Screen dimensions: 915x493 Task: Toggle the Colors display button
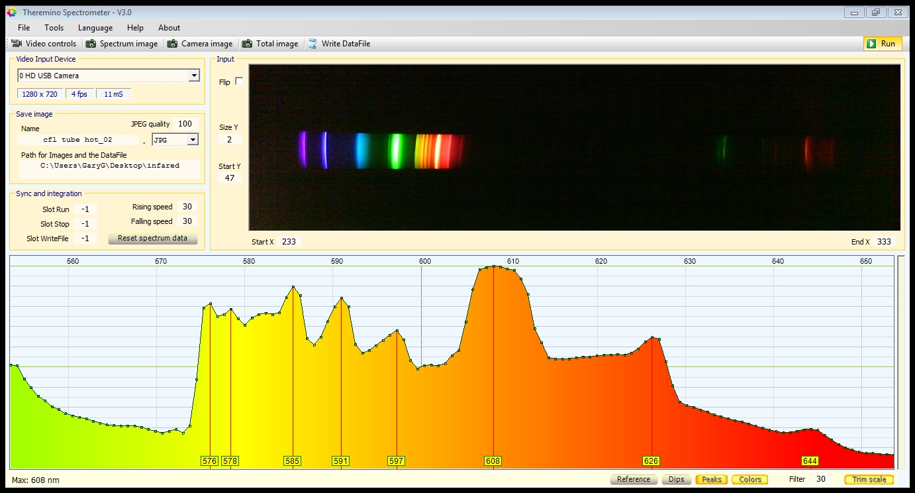pos(749,479)
